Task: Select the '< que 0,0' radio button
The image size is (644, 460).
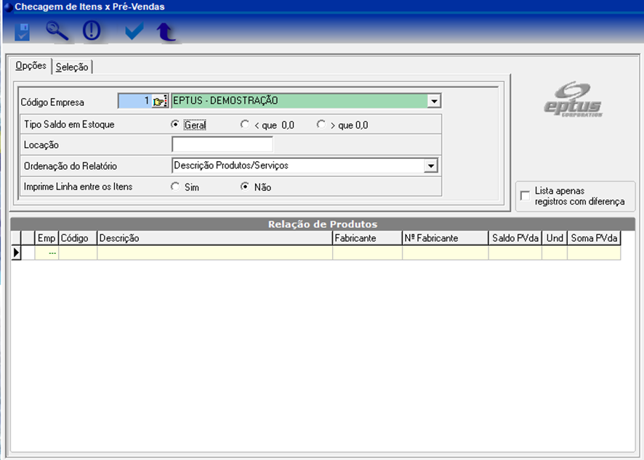Action: tap(245, 125)
